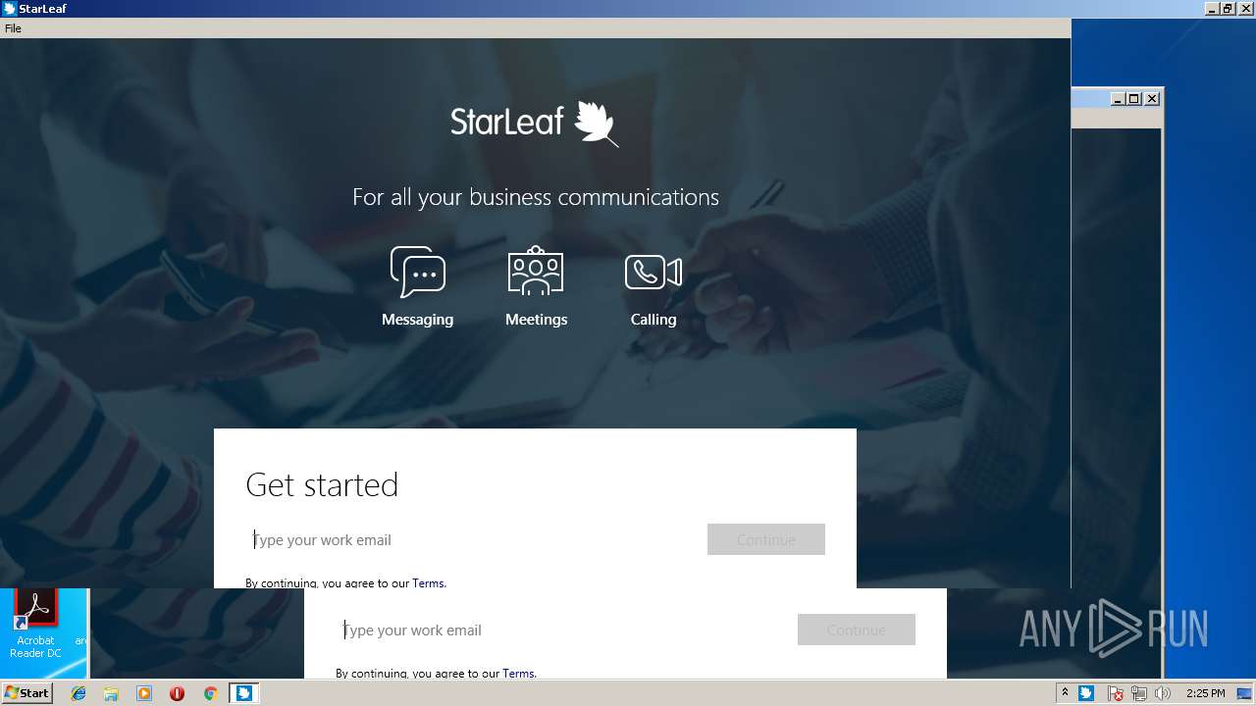The width and height of the screenshot is (1256, 706).
Task: Click the upper Continue button
Action: [766, 539]
